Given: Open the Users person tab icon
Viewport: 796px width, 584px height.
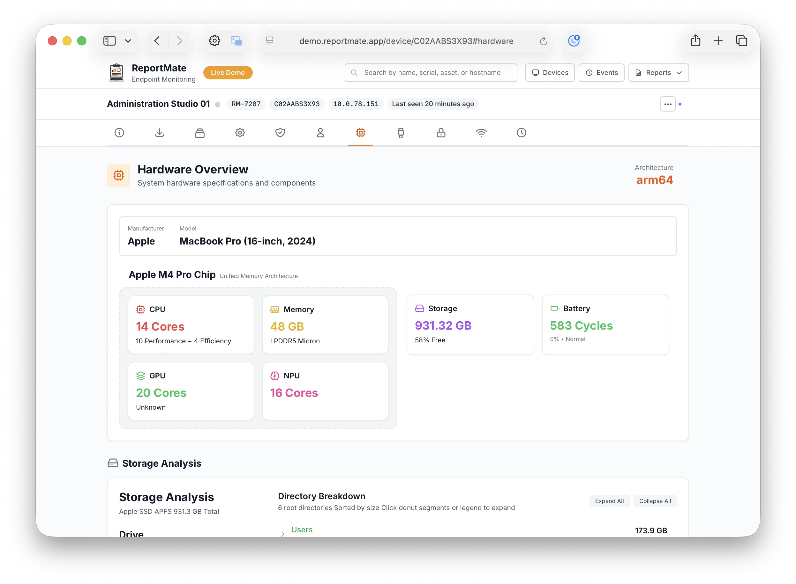Looking at the screenshot, I should click(x=320, y=133).
